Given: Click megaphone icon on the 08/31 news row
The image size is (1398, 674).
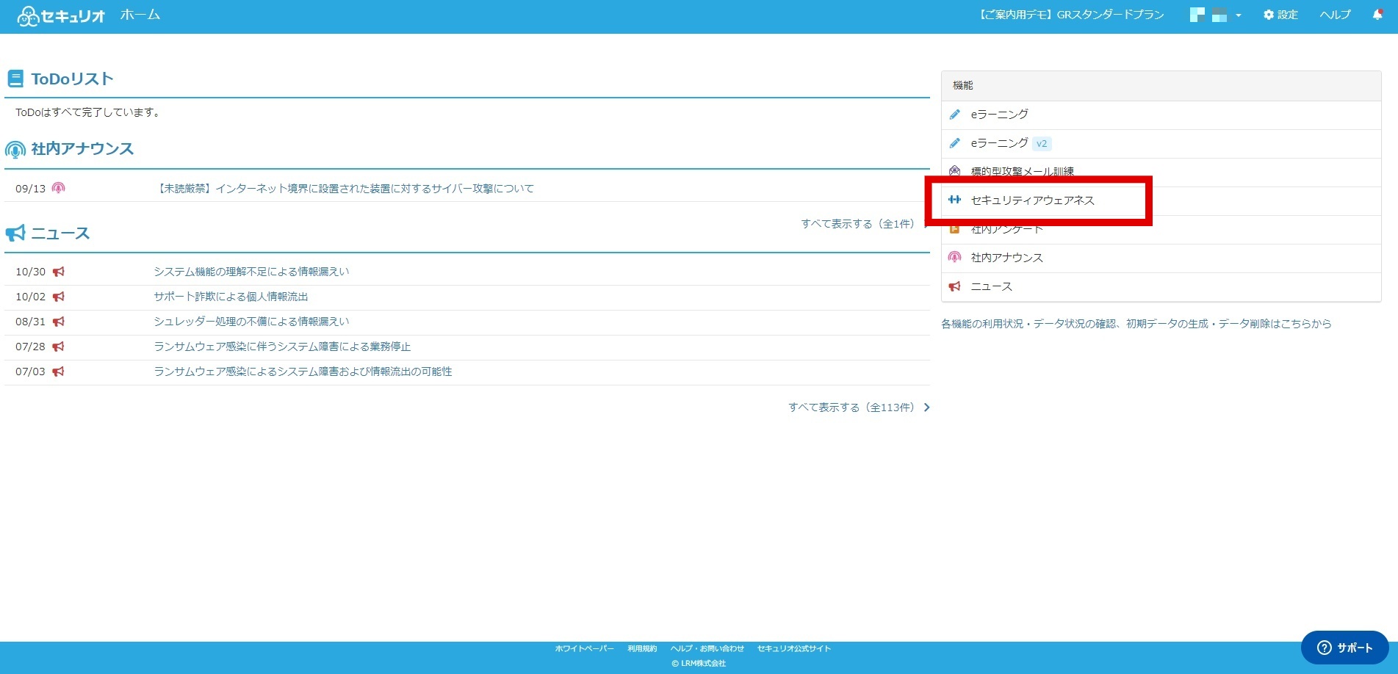Looking at the screenshot, I should (59, 322).
